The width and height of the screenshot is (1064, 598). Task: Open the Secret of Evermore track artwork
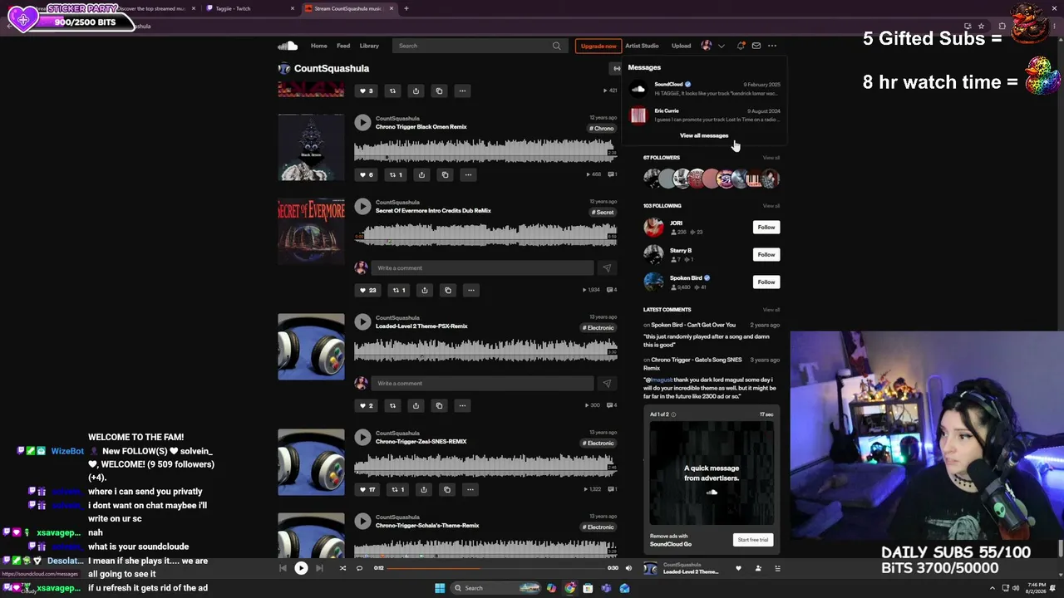311,231
